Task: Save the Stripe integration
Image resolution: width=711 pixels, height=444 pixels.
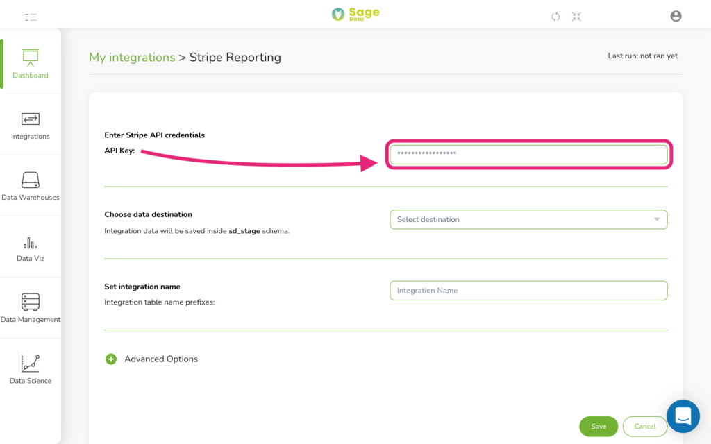Action: pyautogui.click(x=599, y=427)
